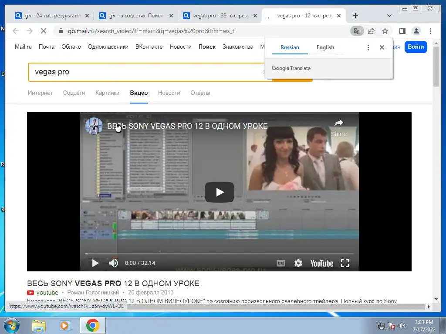The height and width of the screenshot is (334, 446).
Task: Close the 'vegas pro - 33 тыс.' tab
Action: coord(255,16)
